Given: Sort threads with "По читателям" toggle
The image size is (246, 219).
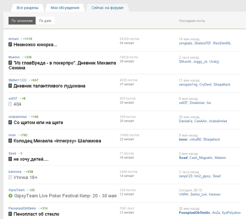Looking at the screenshot, I should [22, 21].
